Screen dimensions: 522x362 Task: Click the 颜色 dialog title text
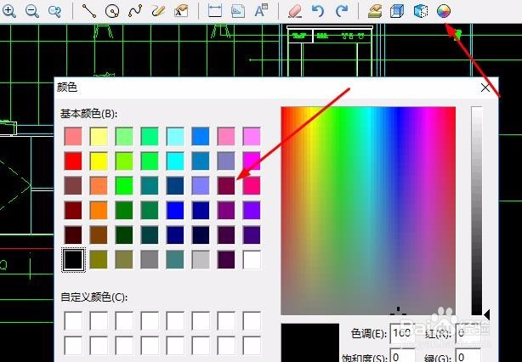67,88
